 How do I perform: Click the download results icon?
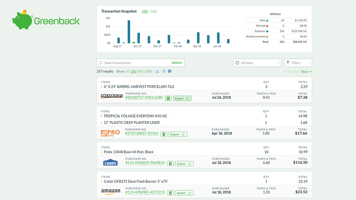(157, 71)
